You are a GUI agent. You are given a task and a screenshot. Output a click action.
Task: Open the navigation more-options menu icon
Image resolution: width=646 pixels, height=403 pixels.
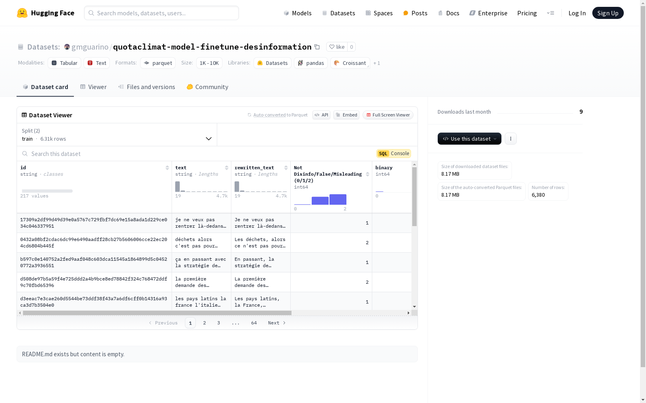[x=550, y=13]
